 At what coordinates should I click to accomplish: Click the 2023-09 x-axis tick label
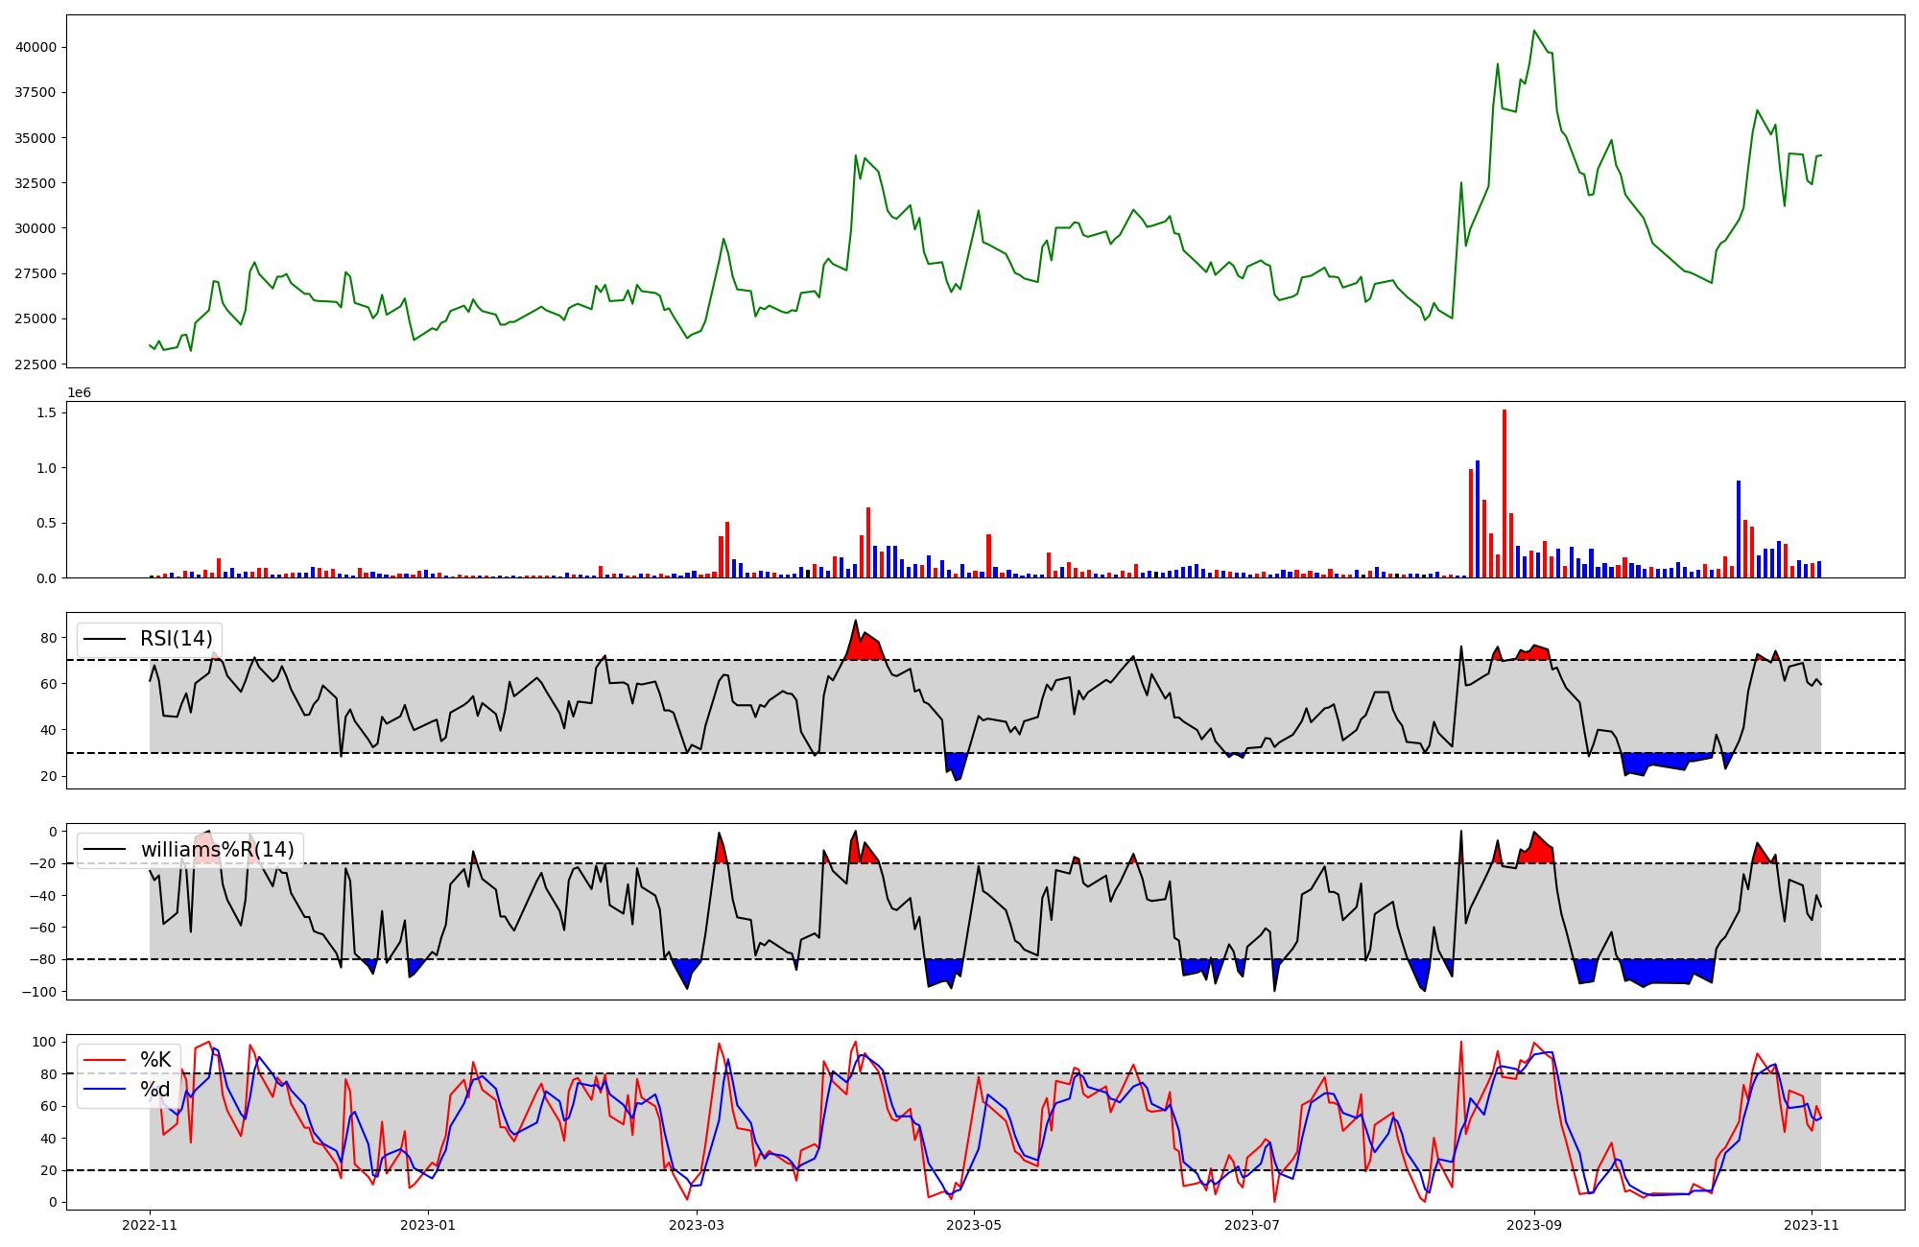pos(1533,1225)
